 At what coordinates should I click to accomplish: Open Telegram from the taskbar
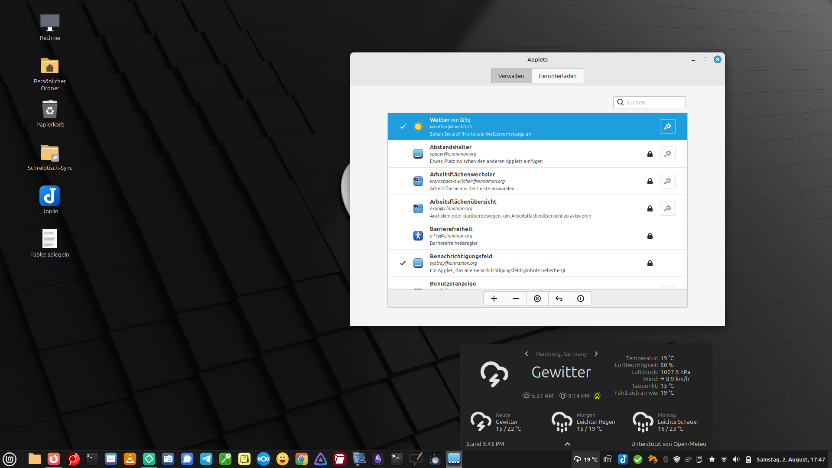pyautogui.click(x=206, y=459)
